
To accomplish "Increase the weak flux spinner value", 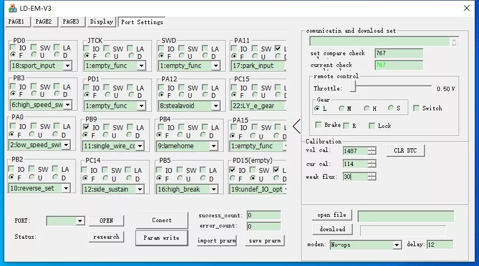I will pos(371,174).
